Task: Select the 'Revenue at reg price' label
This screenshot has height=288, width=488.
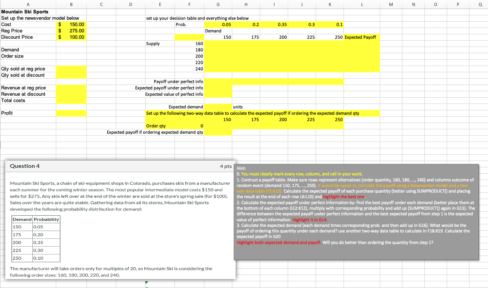Action: 28,88
